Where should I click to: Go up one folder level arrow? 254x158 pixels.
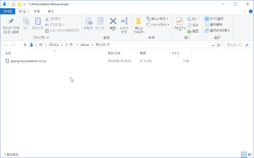coord(25,45)
